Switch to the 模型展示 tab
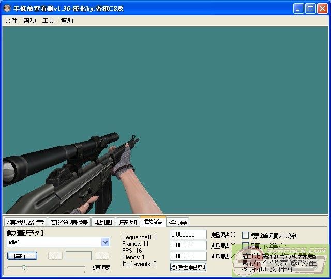This screenshot has width=331, height=279. (25, 222)
